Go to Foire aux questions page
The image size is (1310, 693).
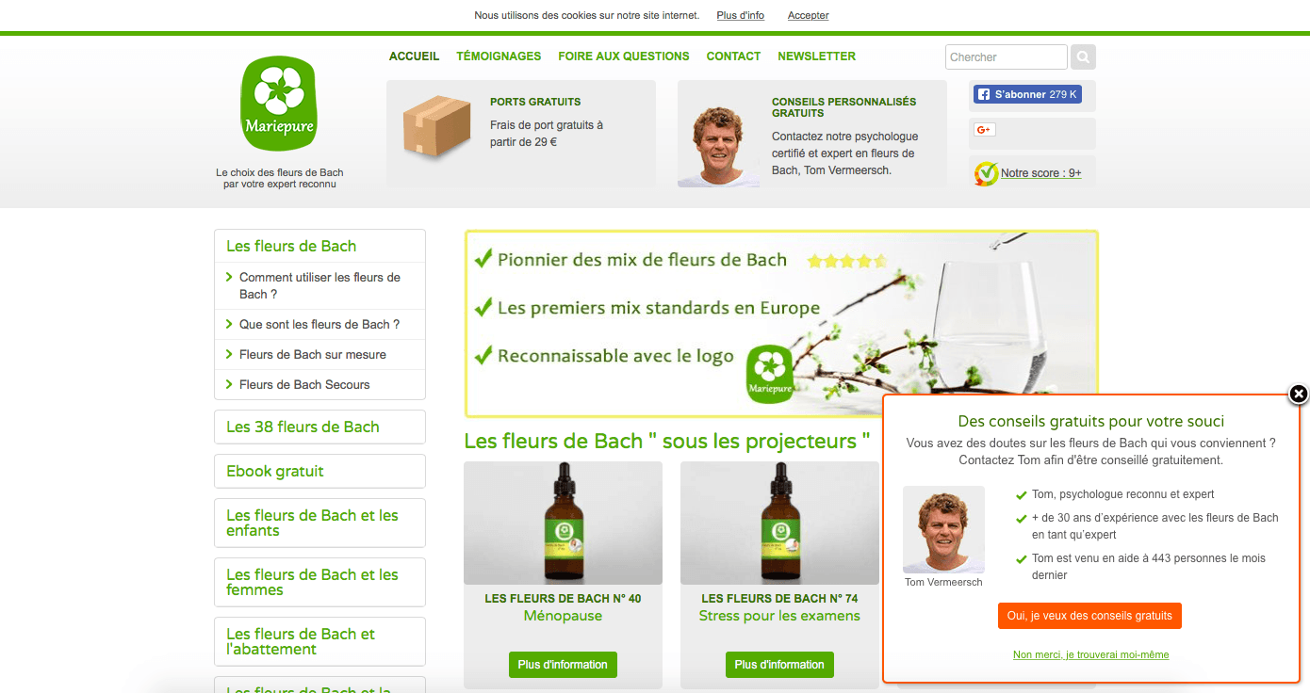(624, 56)
